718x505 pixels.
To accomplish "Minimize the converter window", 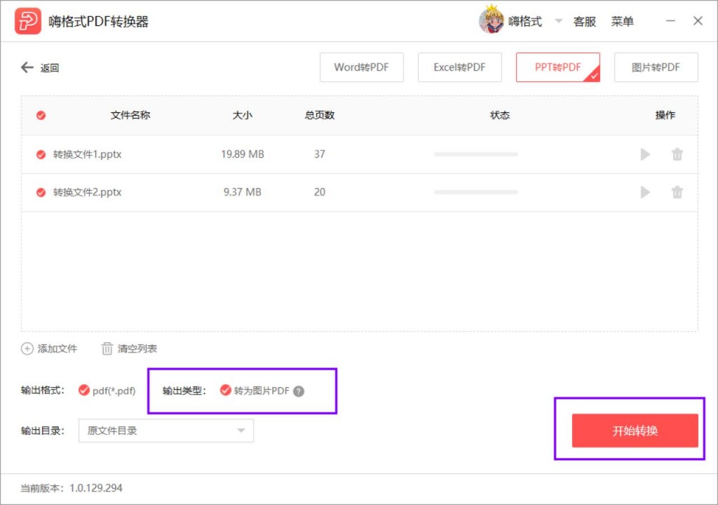I will pyautogui.click(x=670, y=20).
